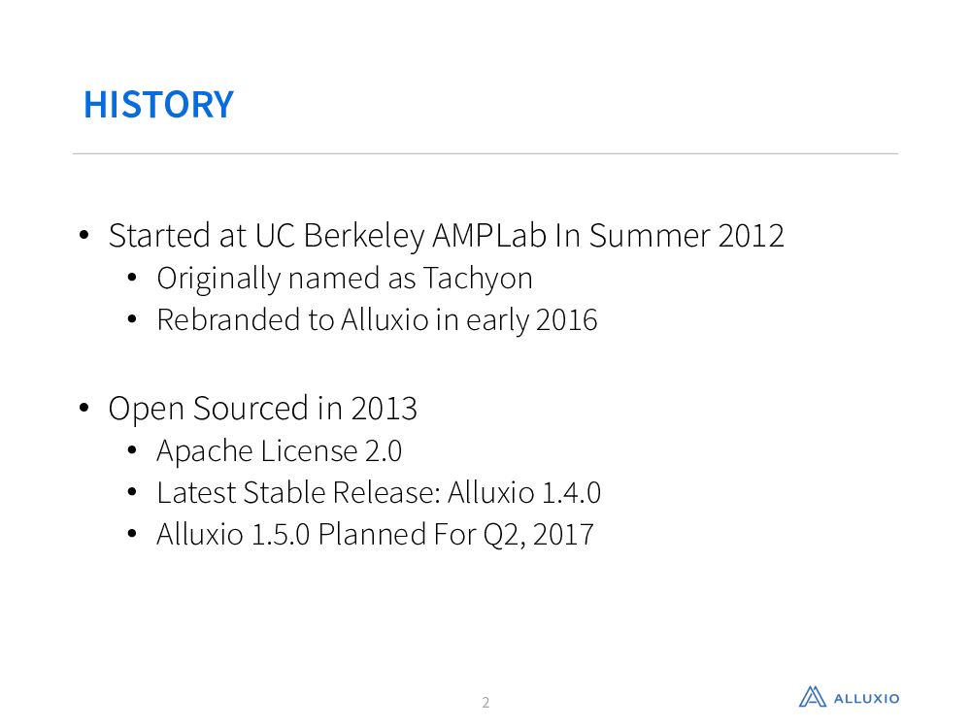
Task: Select 'Alluxio 1.5.0 Planned For Q2, 2017'
Action: coord(375,535)
